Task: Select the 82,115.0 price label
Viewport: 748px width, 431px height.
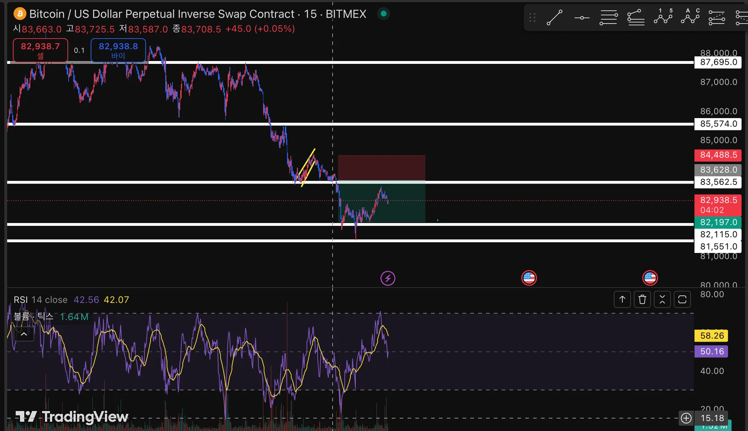Action: click(718, 235)
